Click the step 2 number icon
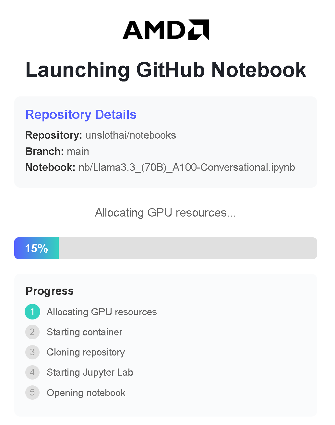Viewport: 335px width, 425px height. pyautogui.click(x=32, y=332)
